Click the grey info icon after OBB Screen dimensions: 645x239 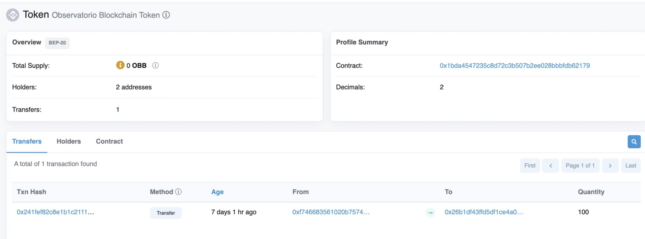click(x=155, y=65)
